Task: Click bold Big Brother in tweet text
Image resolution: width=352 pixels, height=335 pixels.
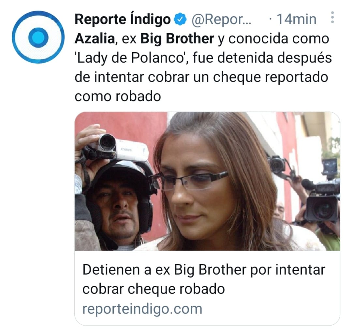Action: tap(177, 39)
